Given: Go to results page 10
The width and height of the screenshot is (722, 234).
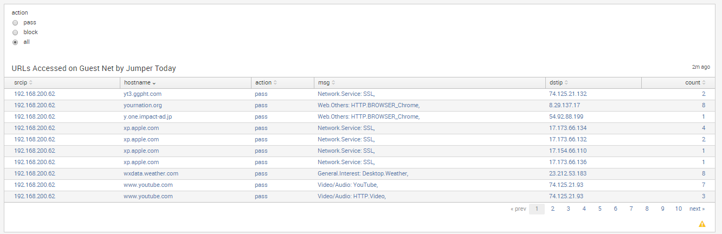Looking at the screenshot, I should click(x=679, y=209).
